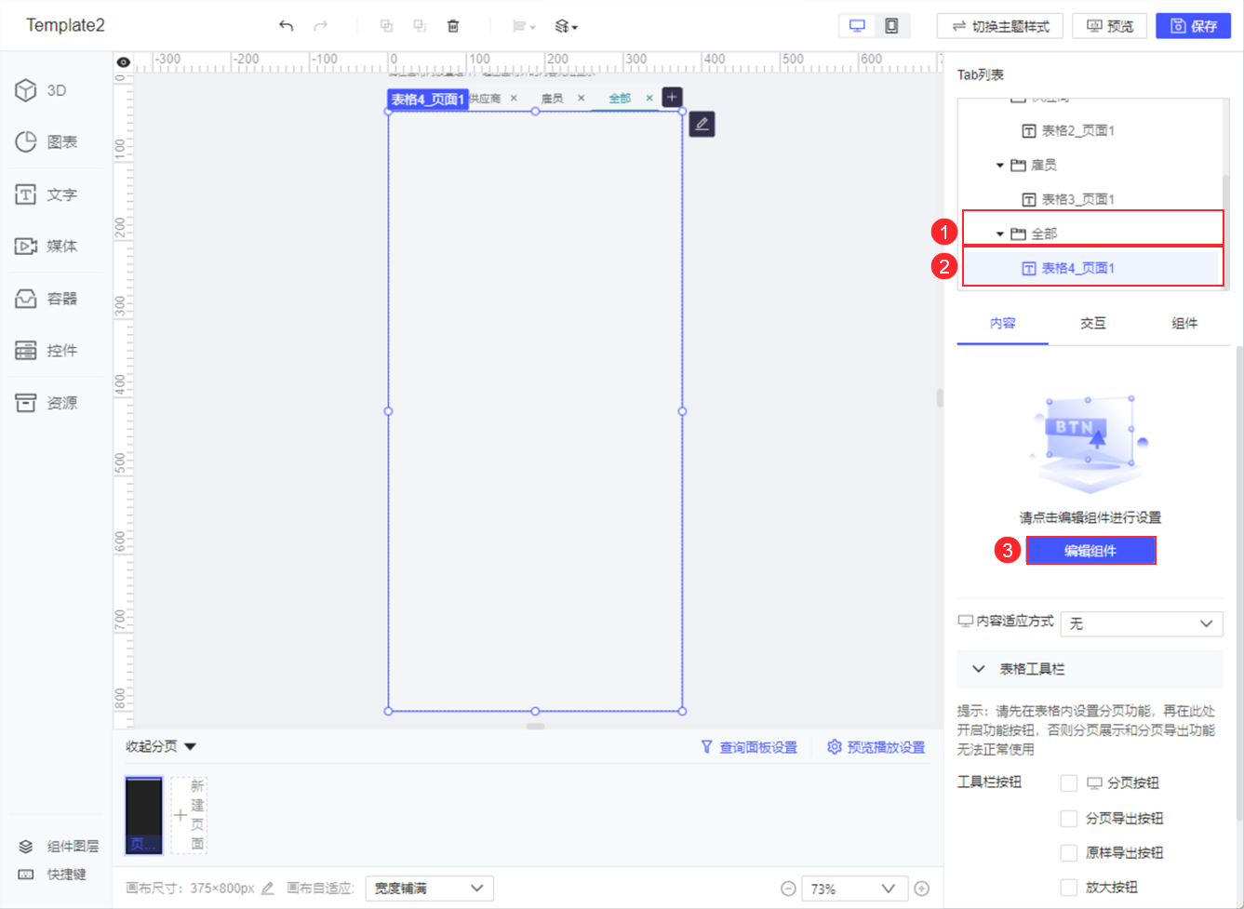Open 查询面板设置 below the canvas
Image resolution: width=1244 pixels, height=909 pixels.
759,746
